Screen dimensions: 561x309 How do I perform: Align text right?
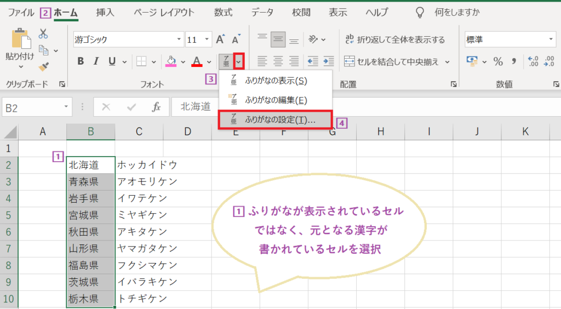click(x=294, y=61)
